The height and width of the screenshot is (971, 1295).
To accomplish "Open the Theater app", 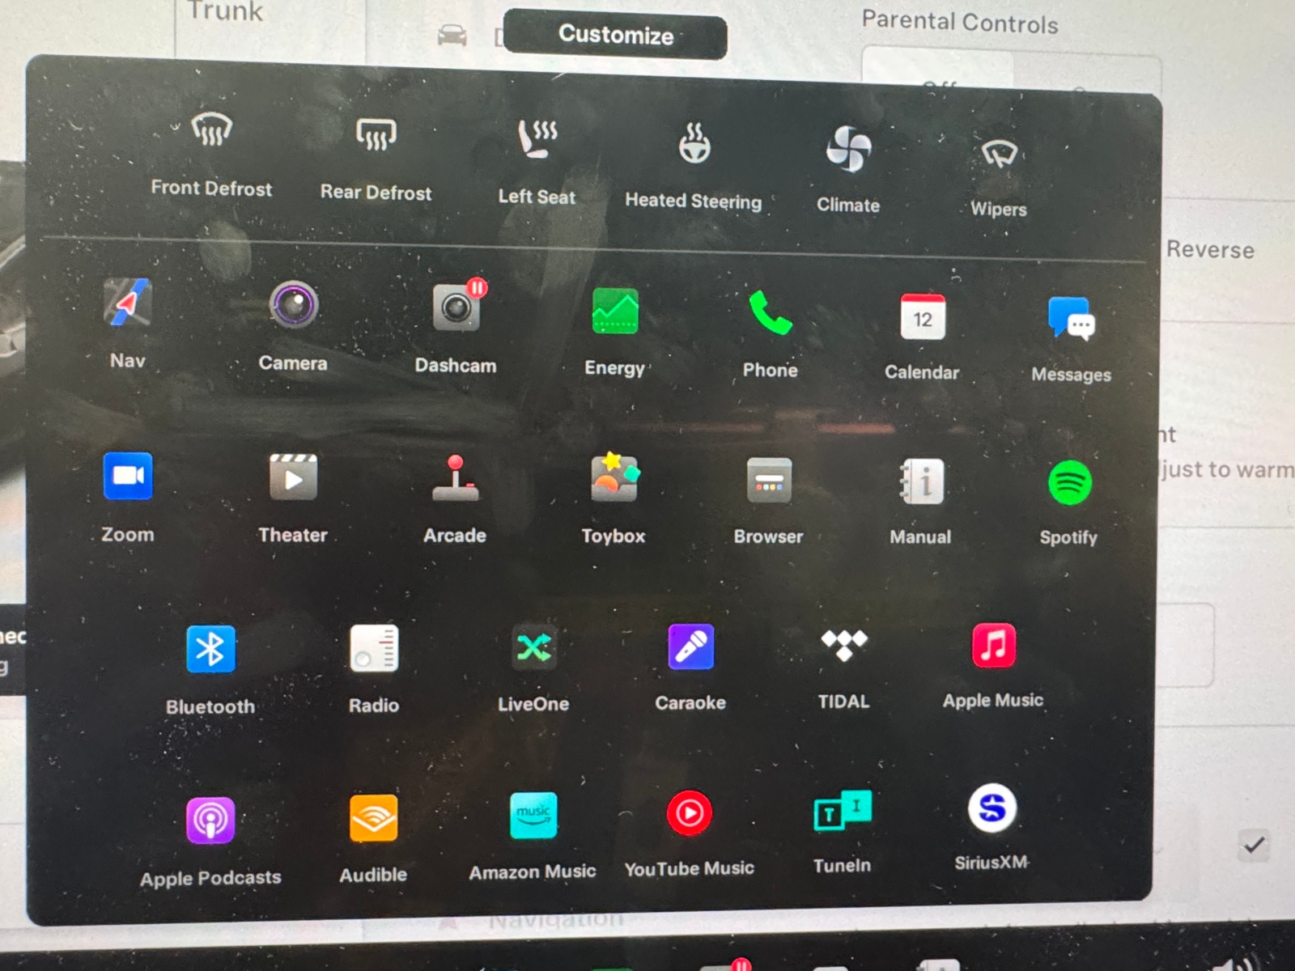I will pyautogui.click(x=293, y=498).
